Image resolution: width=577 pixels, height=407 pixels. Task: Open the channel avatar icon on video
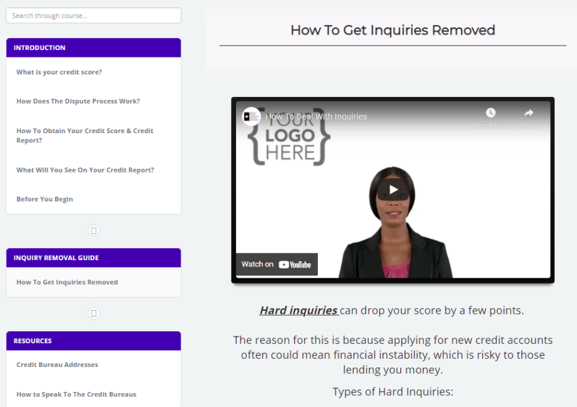pyautogui.click(x=251, y=116)
